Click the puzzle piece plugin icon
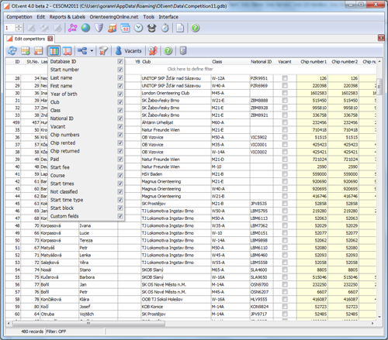388x340 pixels. point(153,51)
